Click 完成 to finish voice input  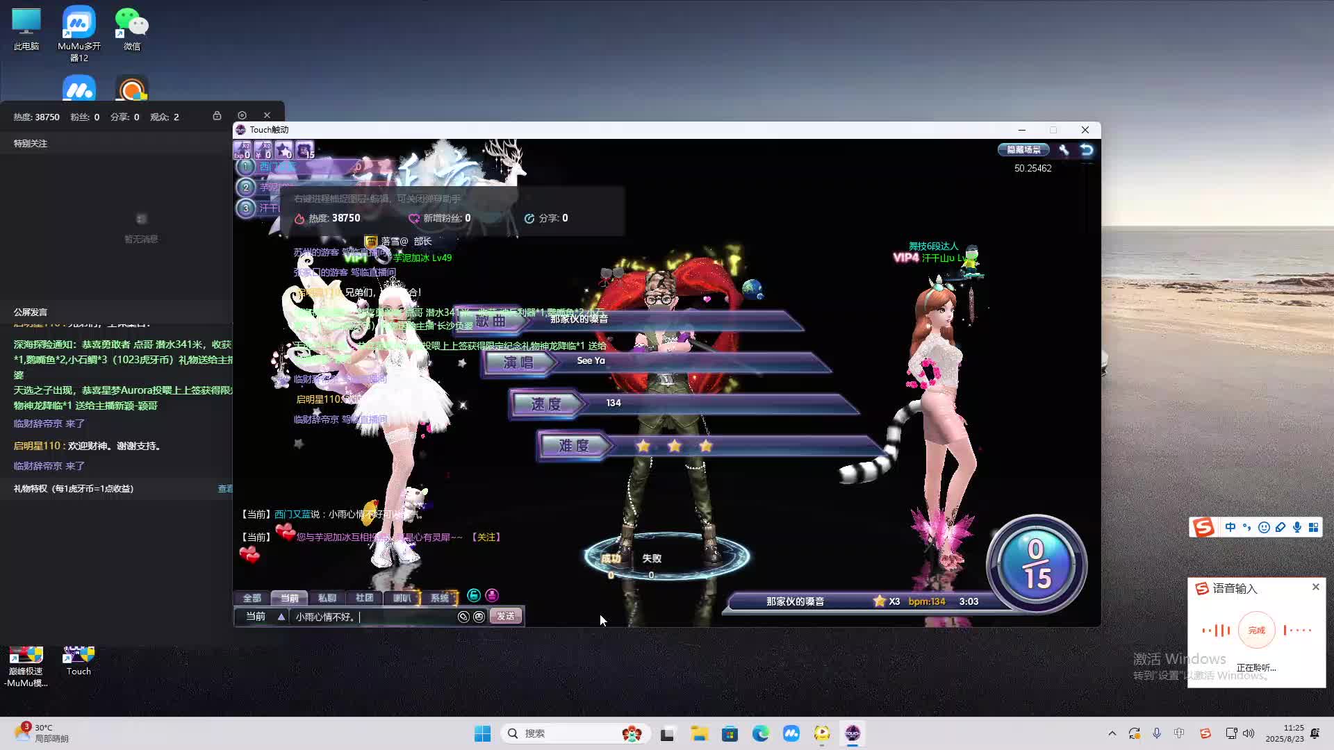[x=1256, y=631]
